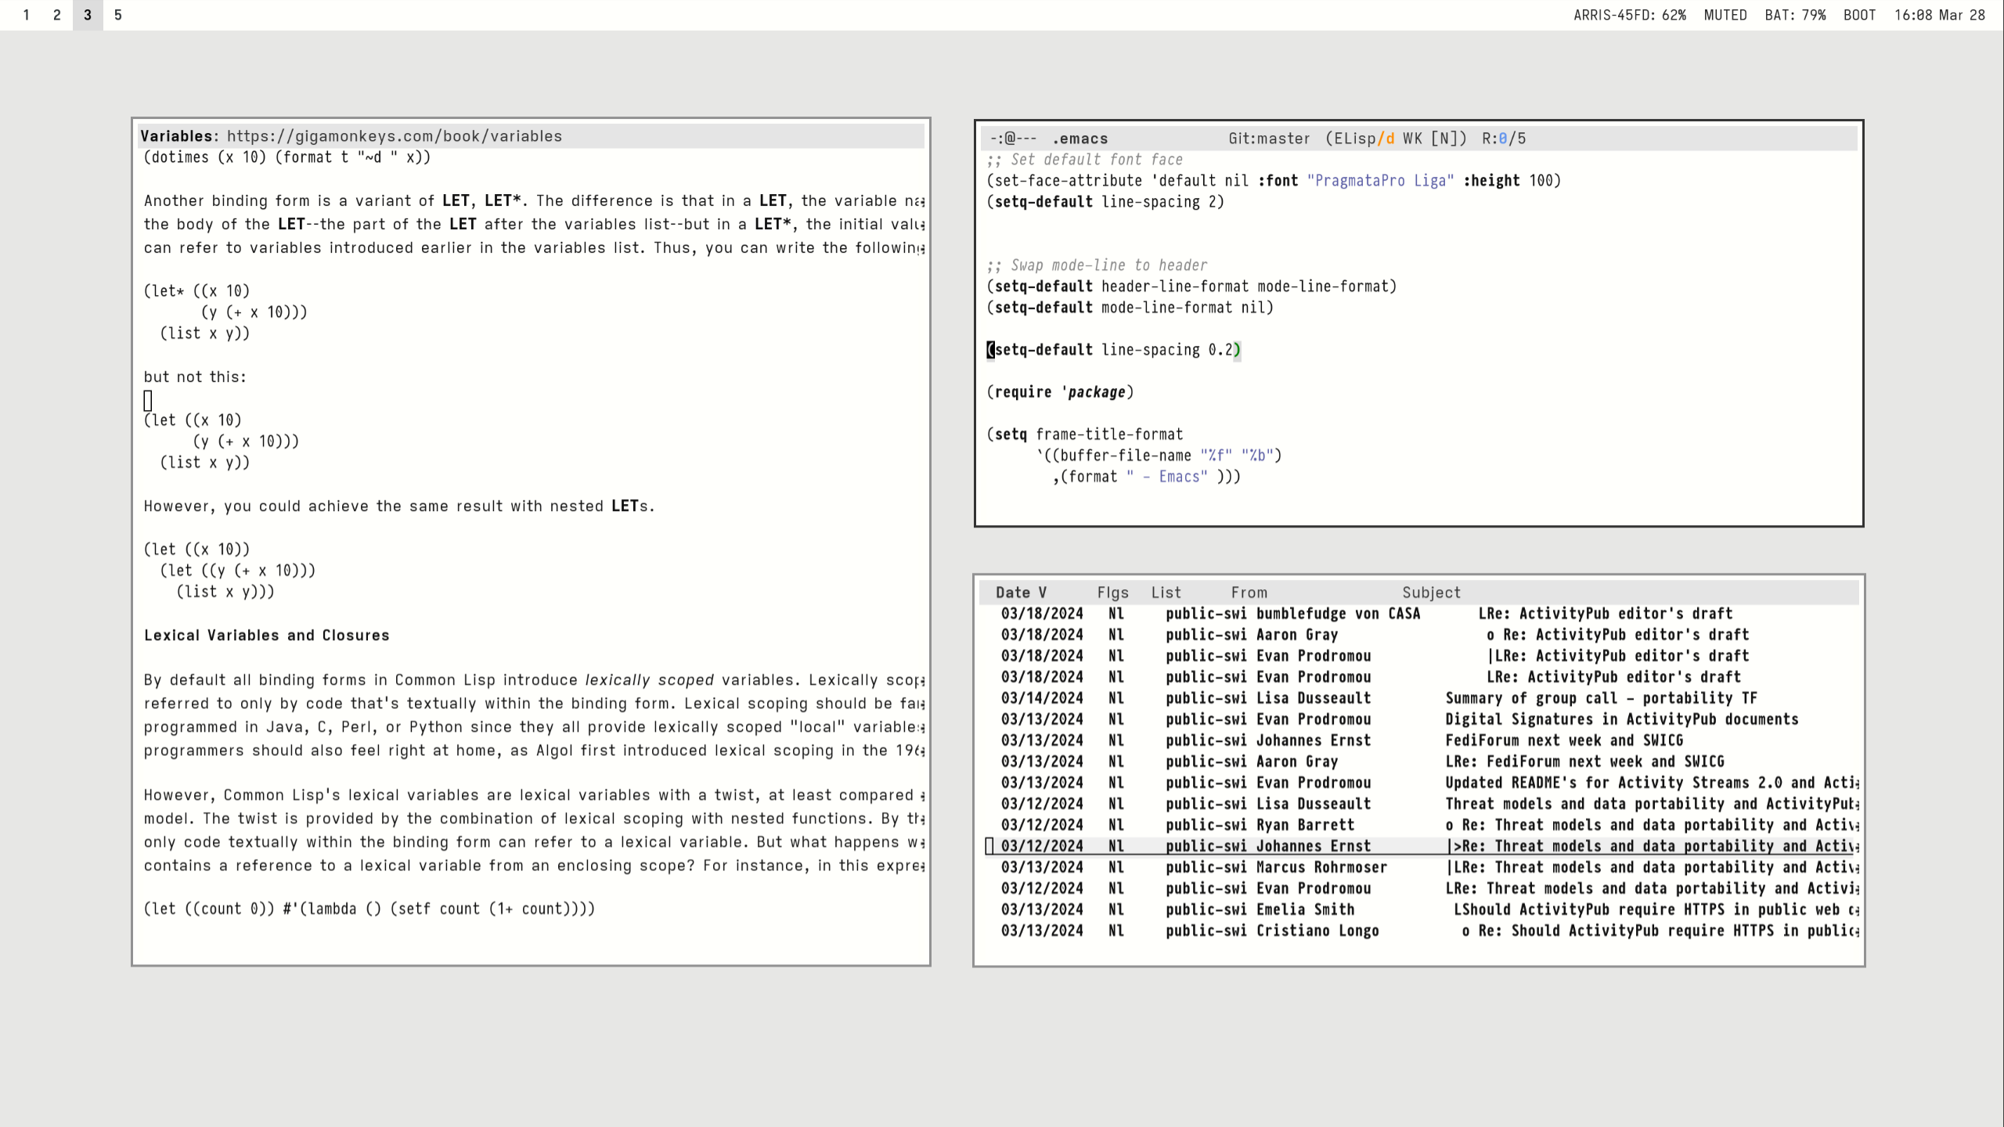Open the gigamonkeys.com variables URL
2004x1127 pixels.
point(395,136)
